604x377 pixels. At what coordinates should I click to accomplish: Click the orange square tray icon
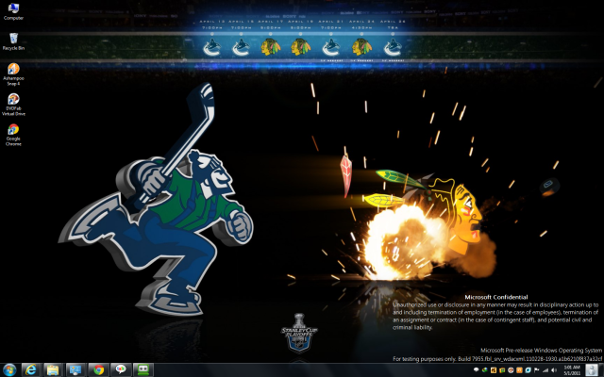520,370
